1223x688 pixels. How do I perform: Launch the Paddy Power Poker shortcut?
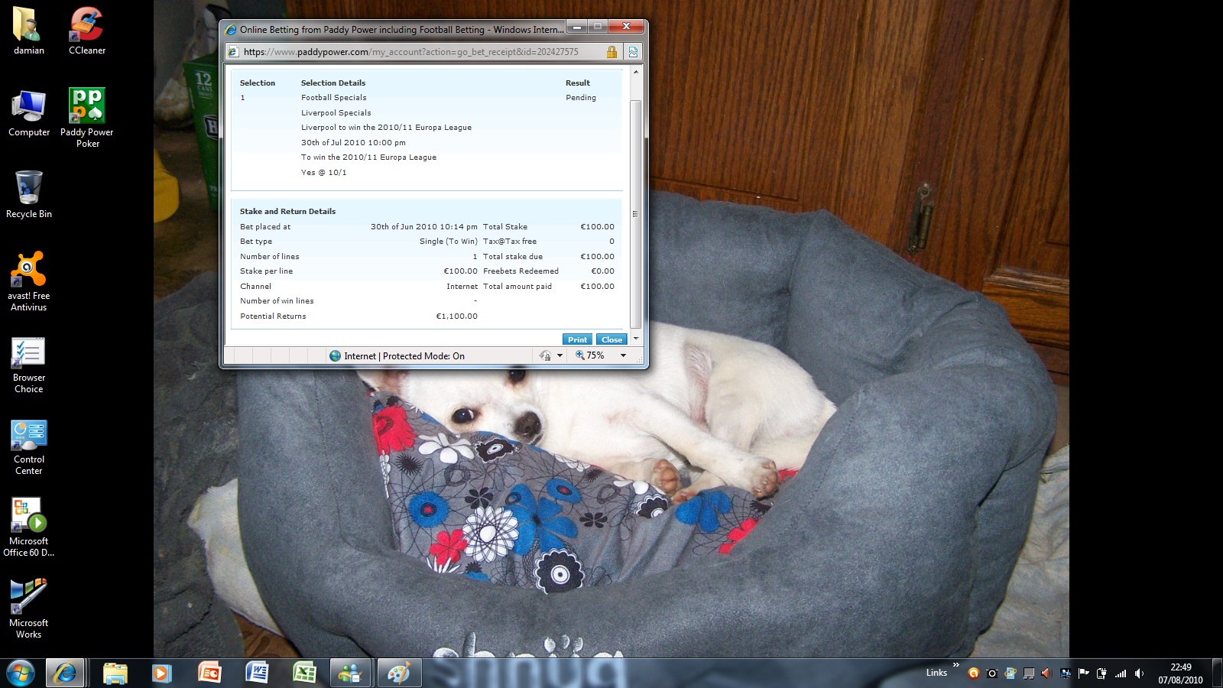click(x=87, y=117)
